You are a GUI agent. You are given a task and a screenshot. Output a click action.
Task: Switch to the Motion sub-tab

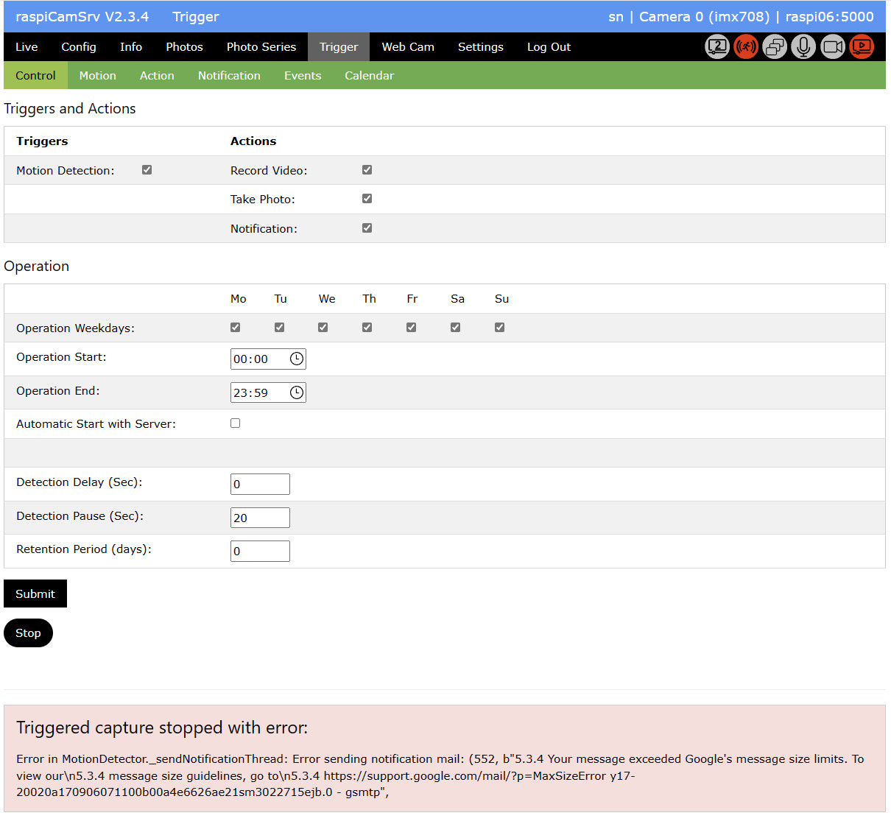coord(97,76)
